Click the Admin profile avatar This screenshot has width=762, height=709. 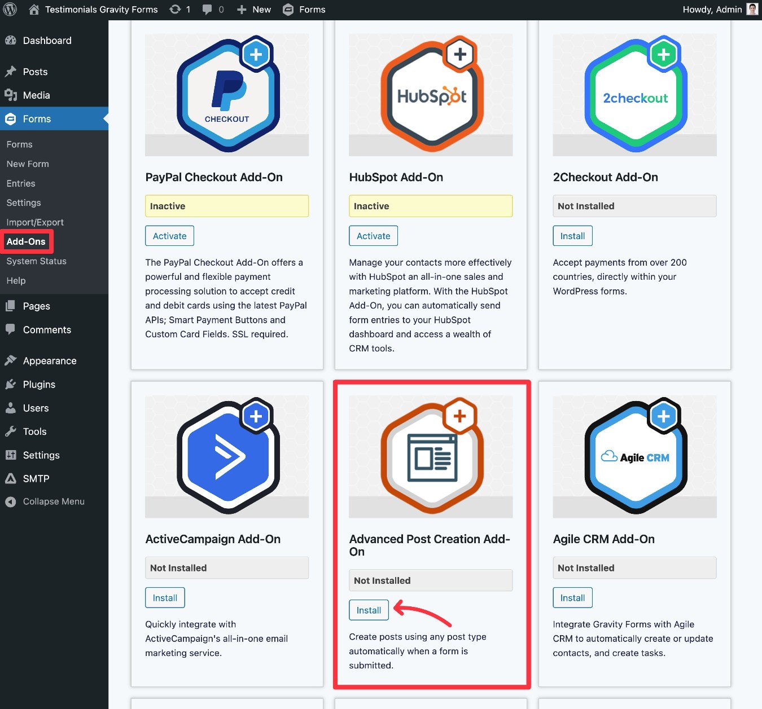click(752, 9)
